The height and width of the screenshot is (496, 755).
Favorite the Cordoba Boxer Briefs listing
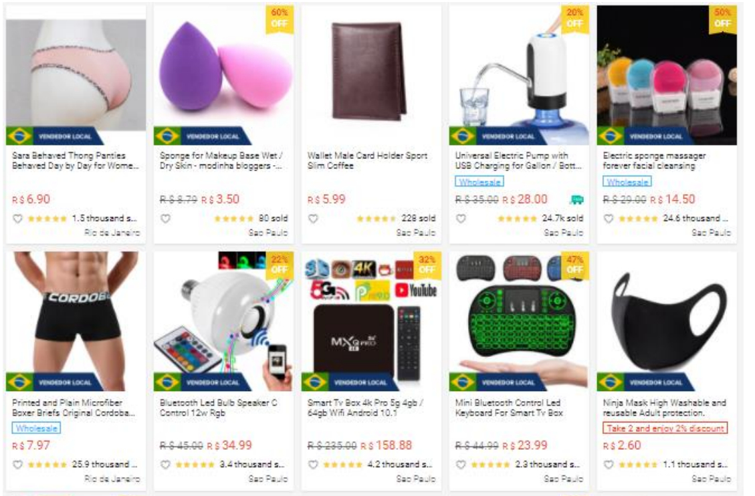(x=18, y=465)
